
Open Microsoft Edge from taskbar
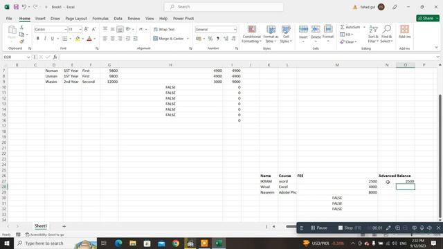118,243
